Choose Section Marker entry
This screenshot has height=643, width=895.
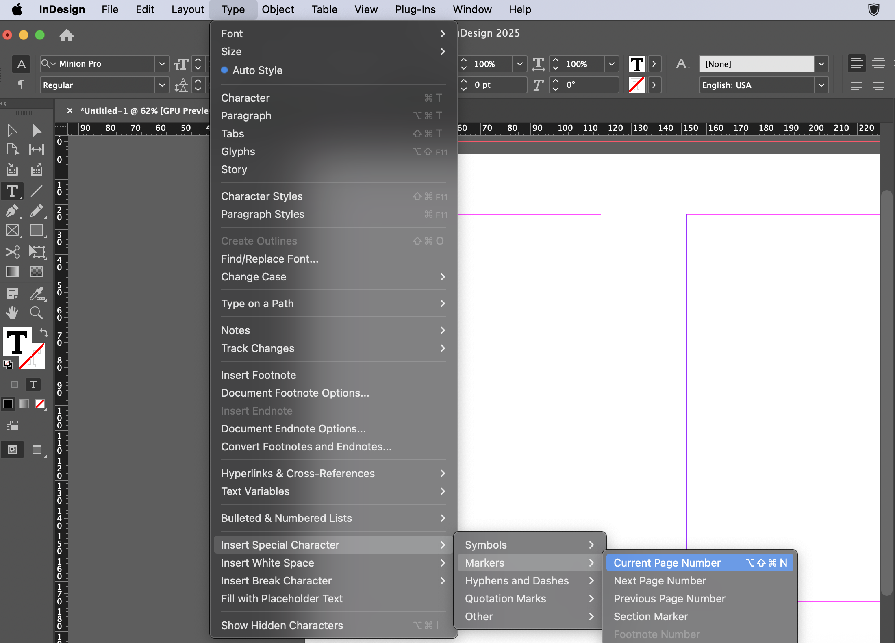[699, 617]
